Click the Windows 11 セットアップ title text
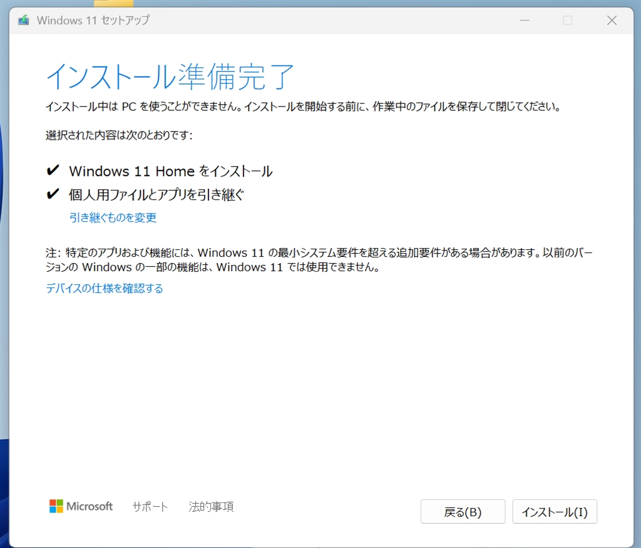 click(x=93, y=20)
